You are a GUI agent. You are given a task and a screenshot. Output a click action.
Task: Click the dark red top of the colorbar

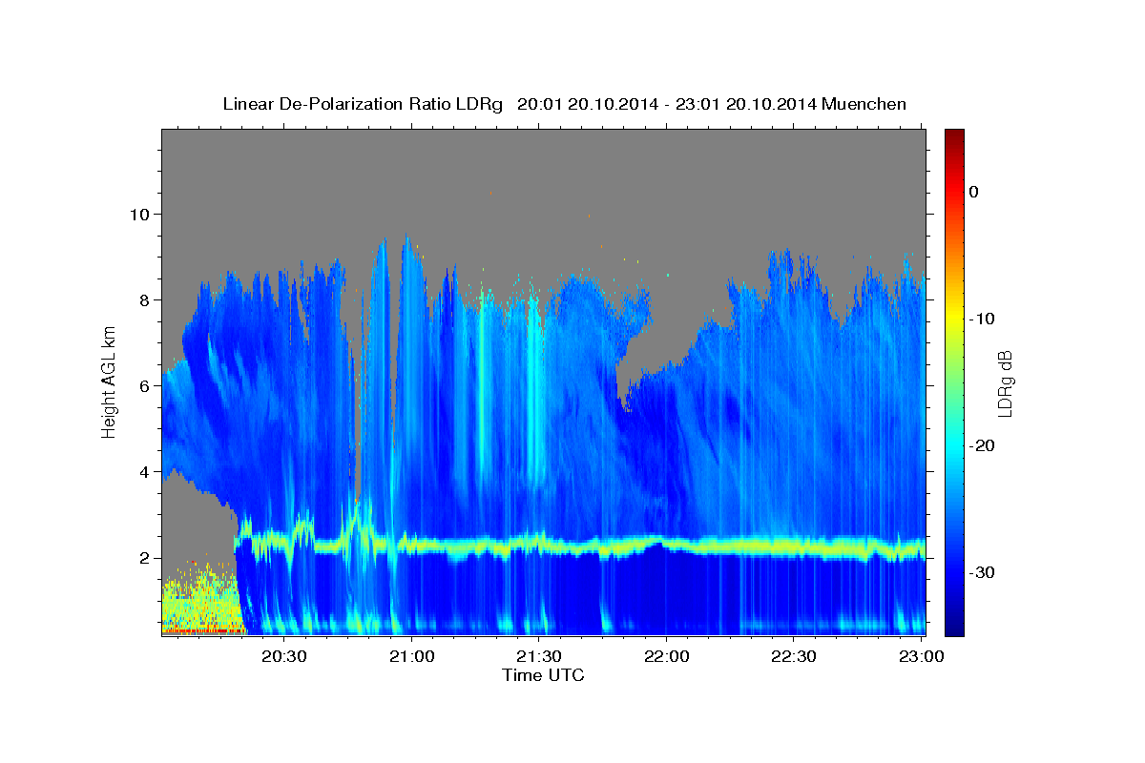[954, 138]
